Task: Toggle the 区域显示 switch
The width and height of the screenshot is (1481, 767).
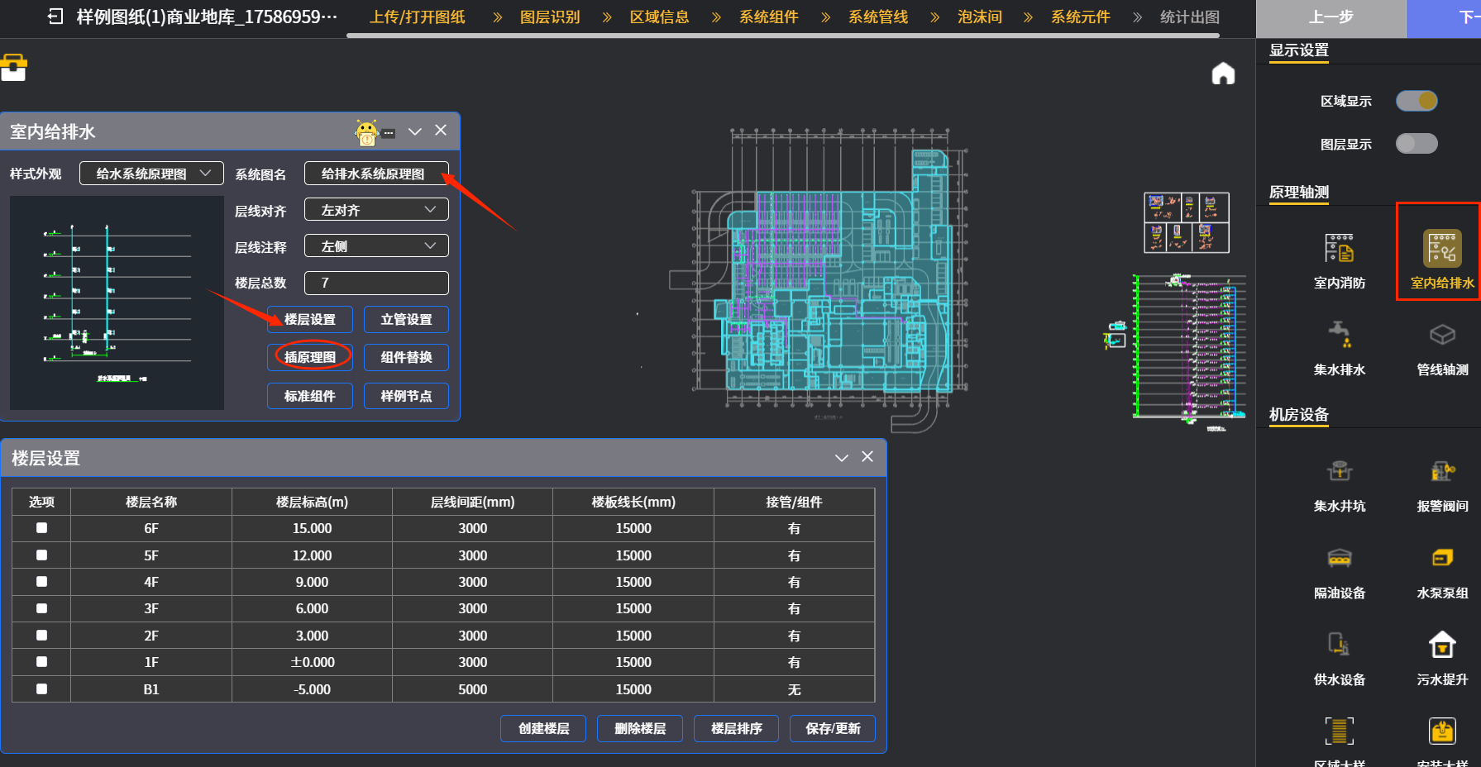Action: [x=1417, y=101]
